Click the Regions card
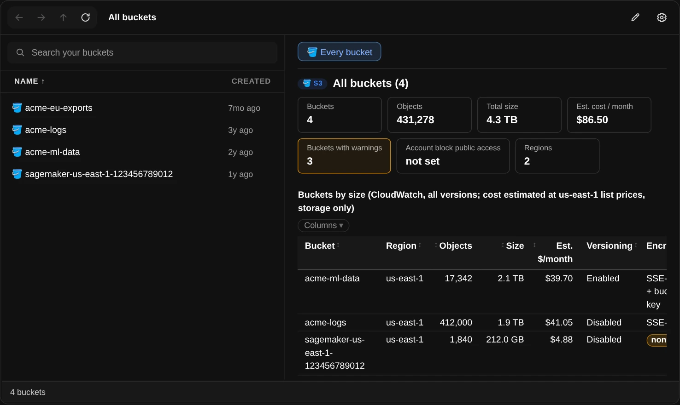Screen dimensions: 680x405 click(557, 156)
